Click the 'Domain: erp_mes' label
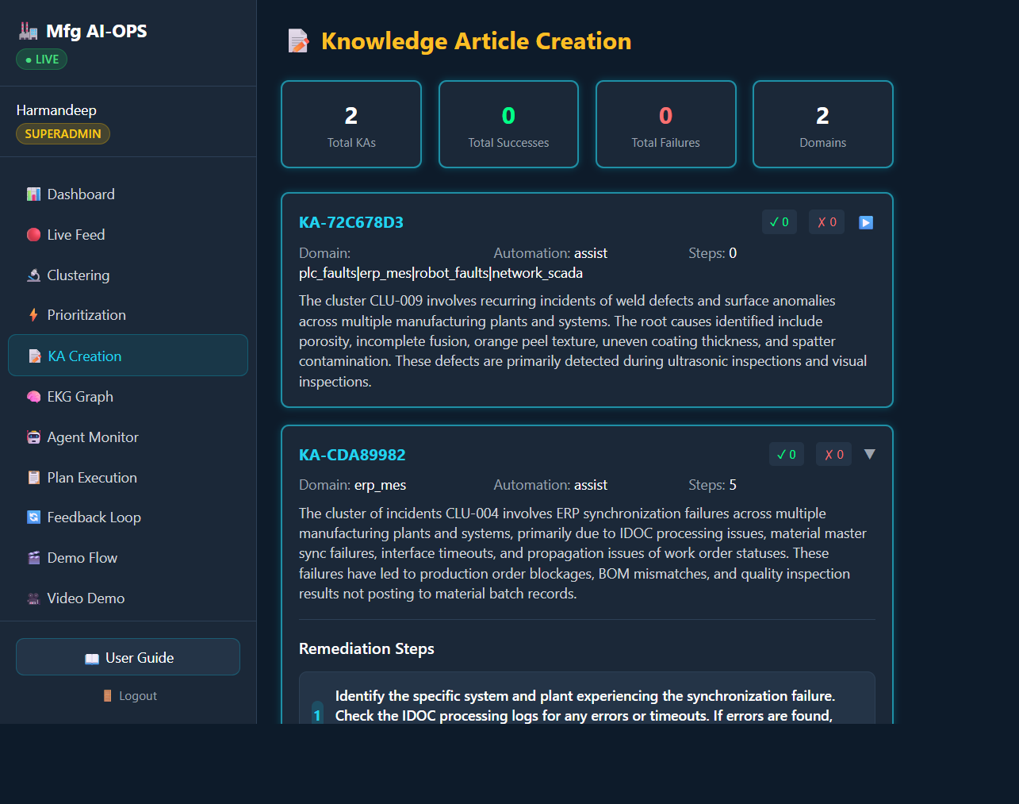Screen dimensions: 1019x804 click(352, 485)
